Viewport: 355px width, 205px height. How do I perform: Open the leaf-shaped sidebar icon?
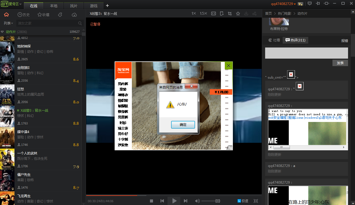60,15
